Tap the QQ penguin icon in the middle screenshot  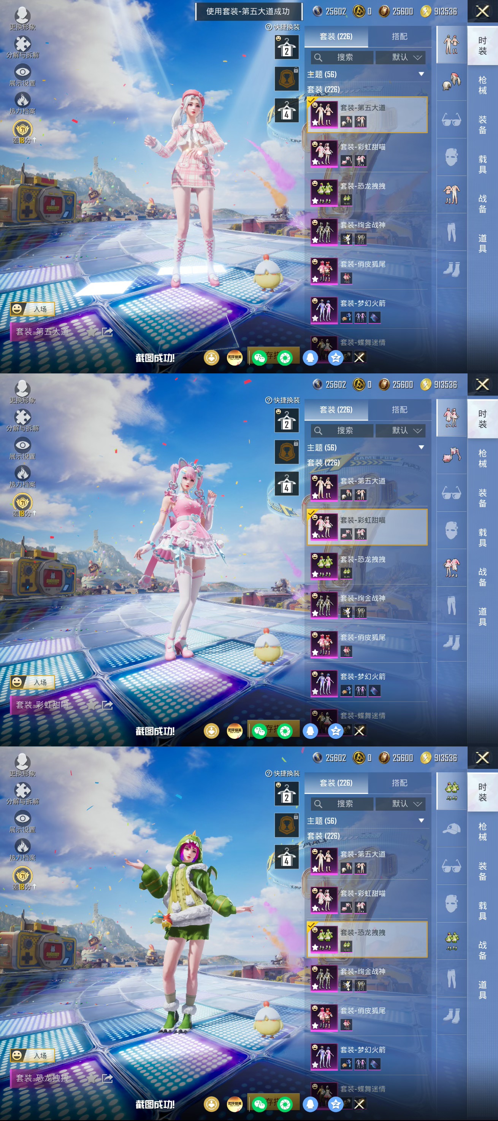pos(310,730)
